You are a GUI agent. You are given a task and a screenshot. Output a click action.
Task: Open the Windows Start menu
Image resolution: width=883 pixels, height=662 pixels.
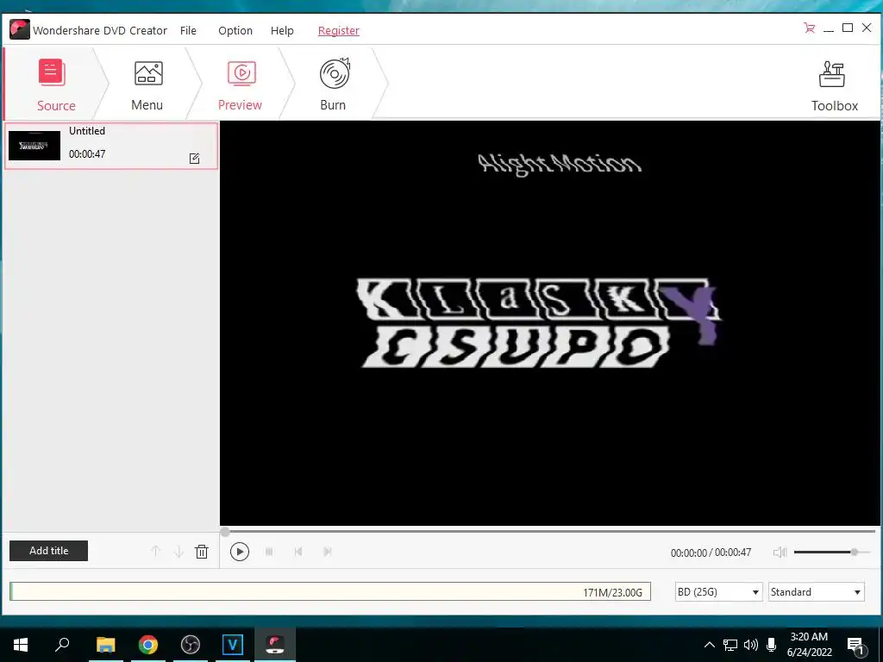click(x=21, y=645)
